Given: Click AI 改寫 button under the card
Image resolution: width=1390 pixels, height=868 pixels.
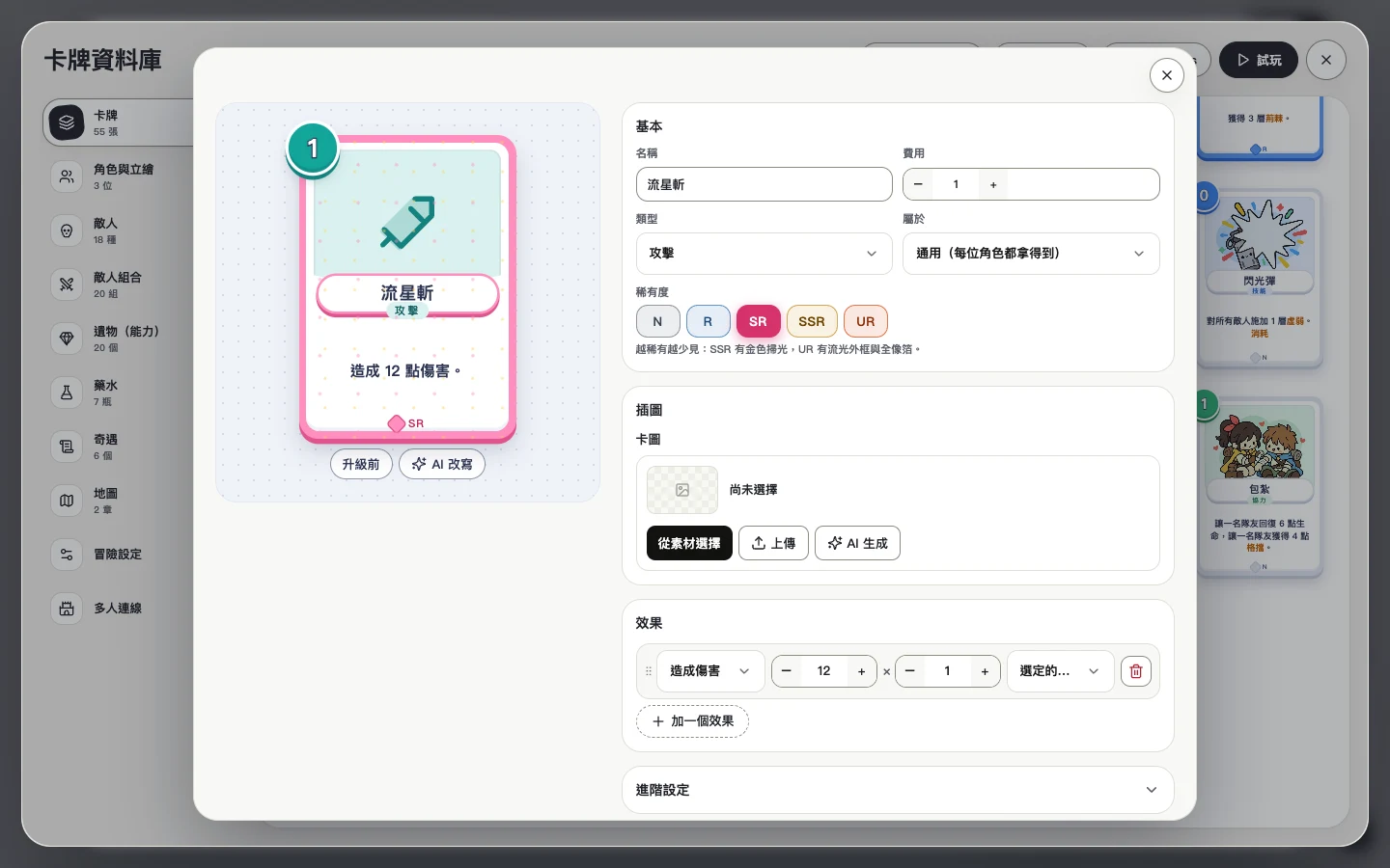Looking at the screenshot, I should (442, 464).
